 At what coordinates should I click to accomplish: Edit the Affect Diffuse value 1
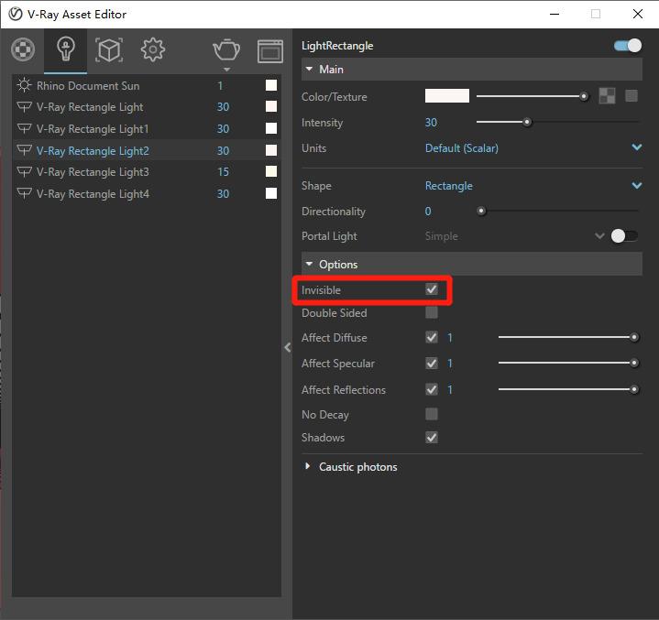(x=450, y=337)
